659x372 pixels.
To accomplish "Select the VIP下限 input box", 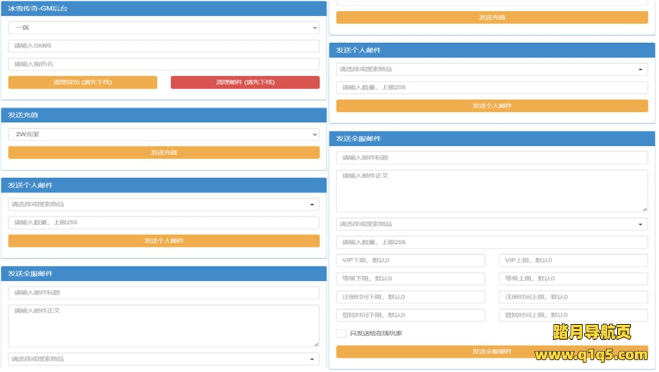I will click(410, 260).
